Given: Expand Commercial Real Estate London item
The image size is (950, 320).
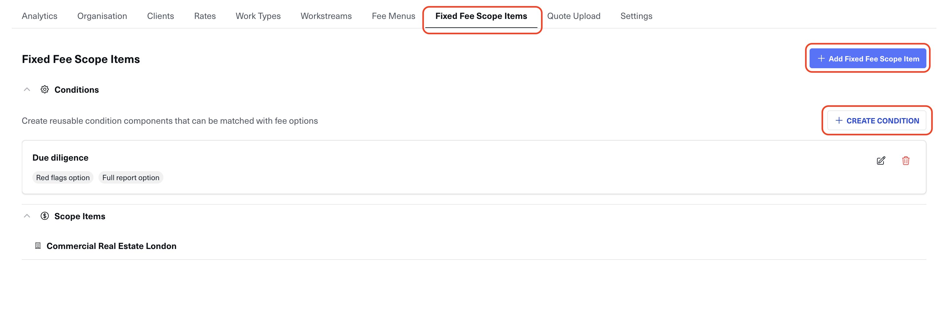Looking at the screenshot, I should (x=112, y=246).
